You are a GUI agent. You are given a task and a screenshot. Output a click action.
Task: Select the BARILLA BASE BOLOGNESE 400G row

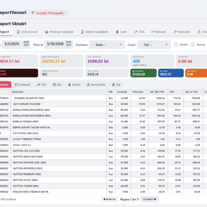(103, 110)
